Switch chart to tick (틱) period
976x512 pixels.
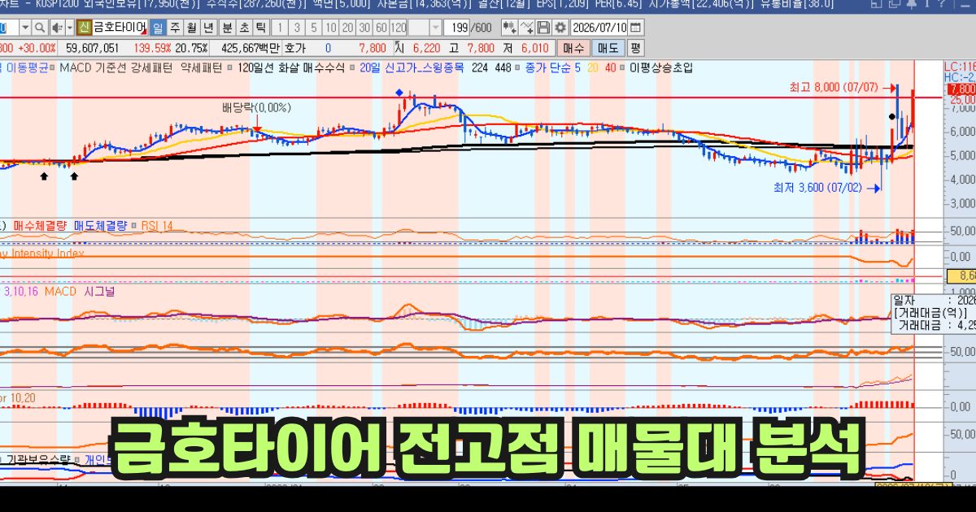[260, 28]
